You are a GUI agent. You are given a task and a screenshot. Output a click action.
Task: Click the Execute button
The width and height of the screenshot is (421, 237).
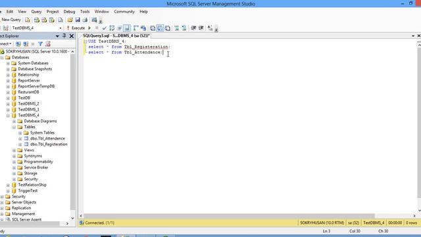coord(76,28)
